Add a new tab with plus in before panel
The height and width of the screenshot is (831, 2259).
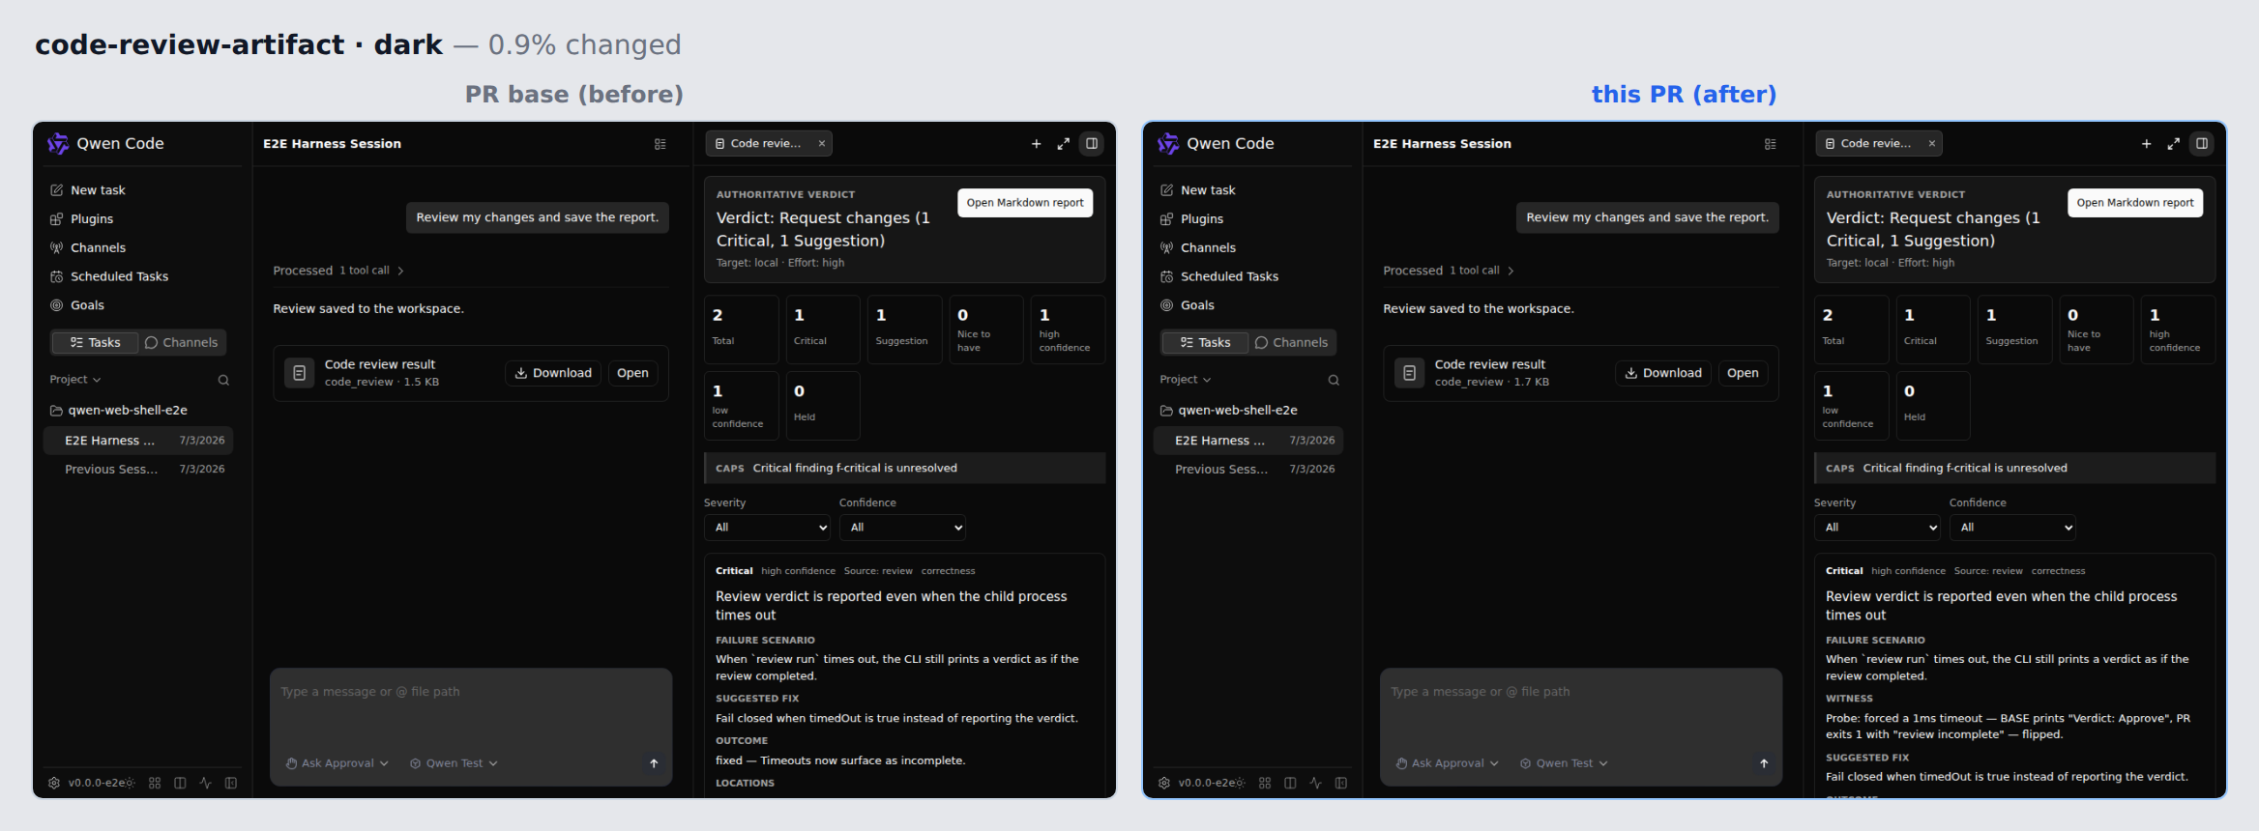click(1037, 144)
